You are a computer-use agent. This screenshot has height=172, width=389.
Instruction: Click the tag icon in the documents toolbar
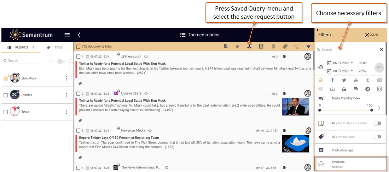pyautogui.click(x=285, y=46)
